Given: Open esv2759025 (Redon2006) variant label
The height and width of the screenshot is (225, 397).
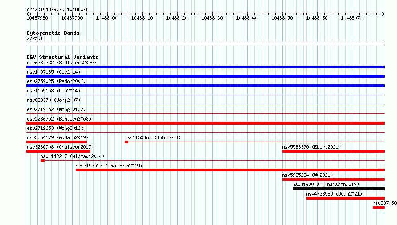Looking at the screenshot, I should tap(56, 81).
